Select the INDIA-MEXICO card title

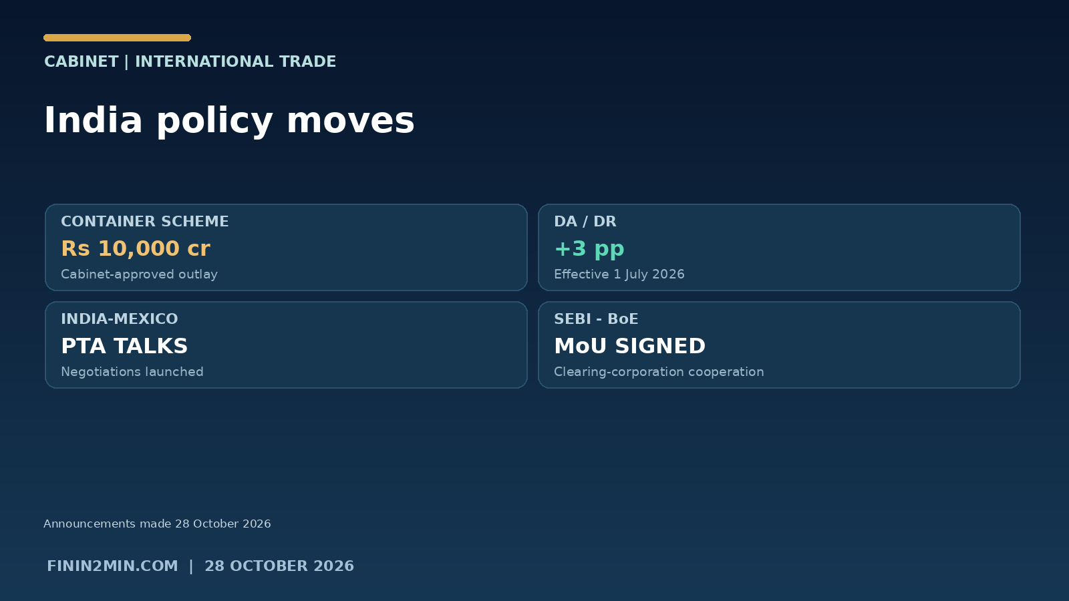120,319
